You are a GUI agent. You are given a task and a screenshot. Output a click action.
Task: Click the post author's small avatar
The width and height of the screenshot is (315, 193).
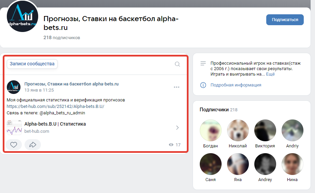(x=14, y=87)
